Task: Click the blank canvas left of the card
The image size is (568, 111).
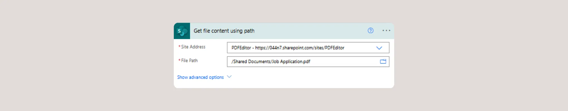Action: tap(85, 55)
